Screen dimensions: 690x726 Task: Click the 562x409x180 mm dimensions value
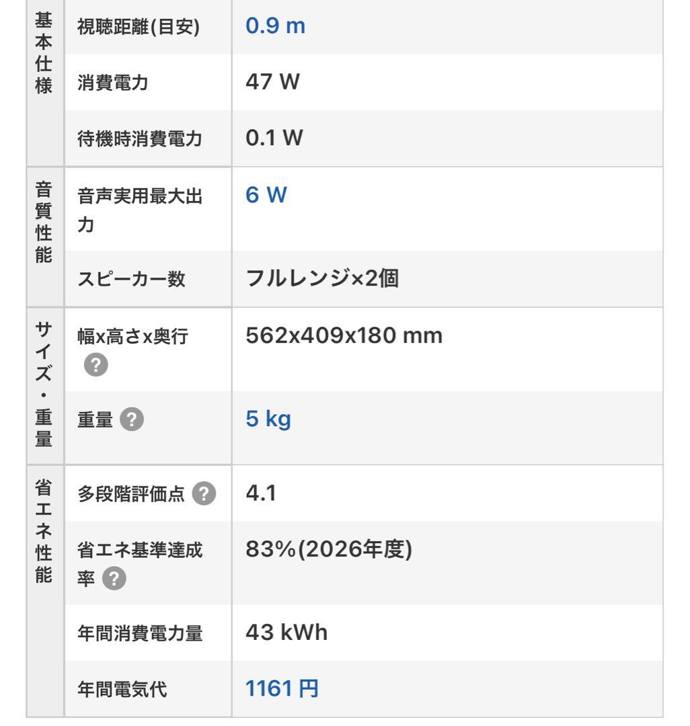(345, 336)
